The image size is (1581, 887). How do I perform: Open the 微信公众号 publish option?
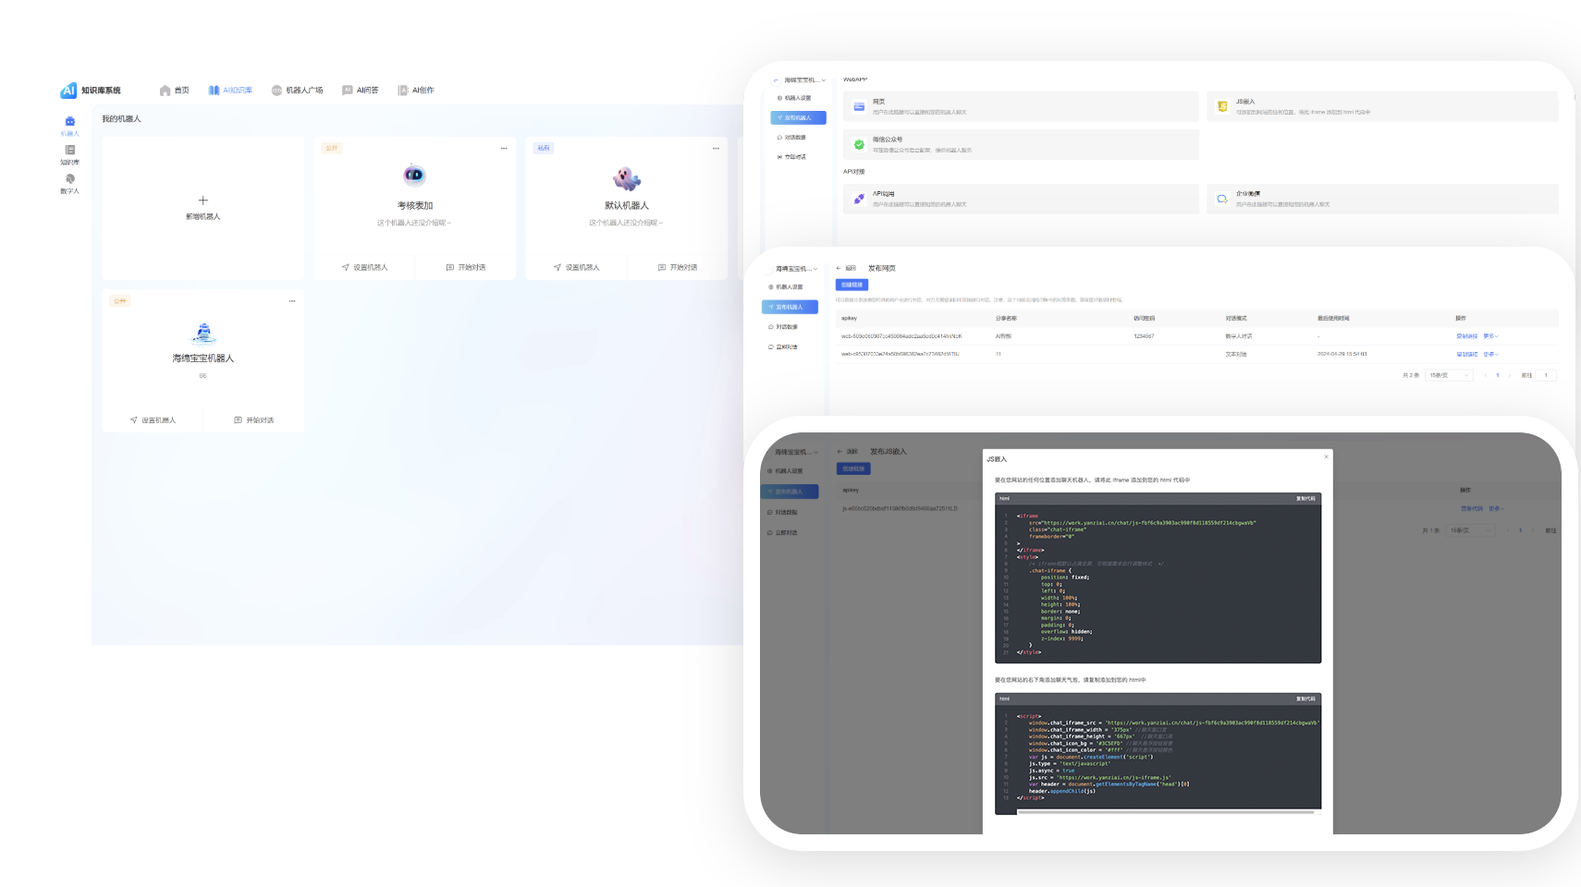click(1021, 144)
